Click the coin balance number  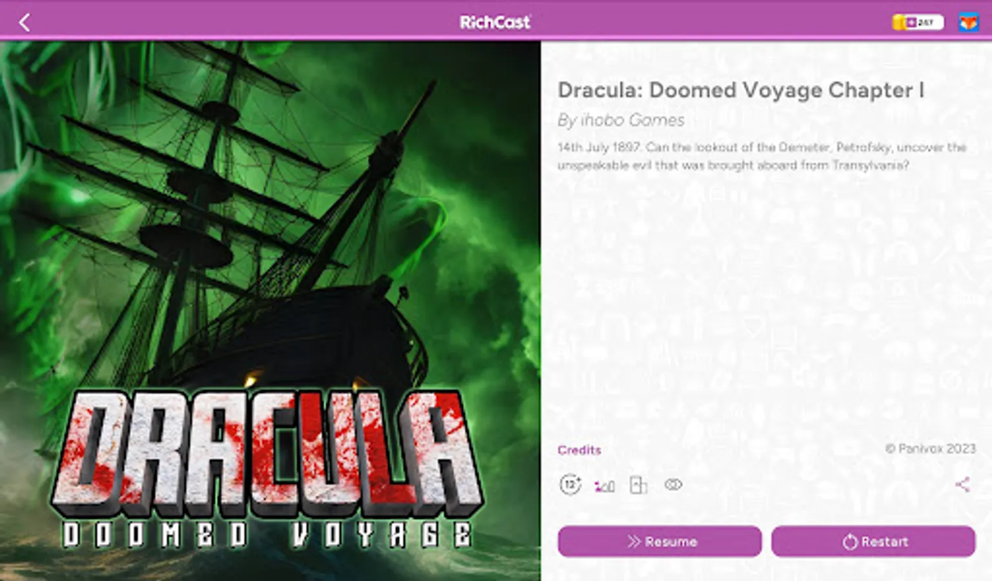(x=925, y=23)
